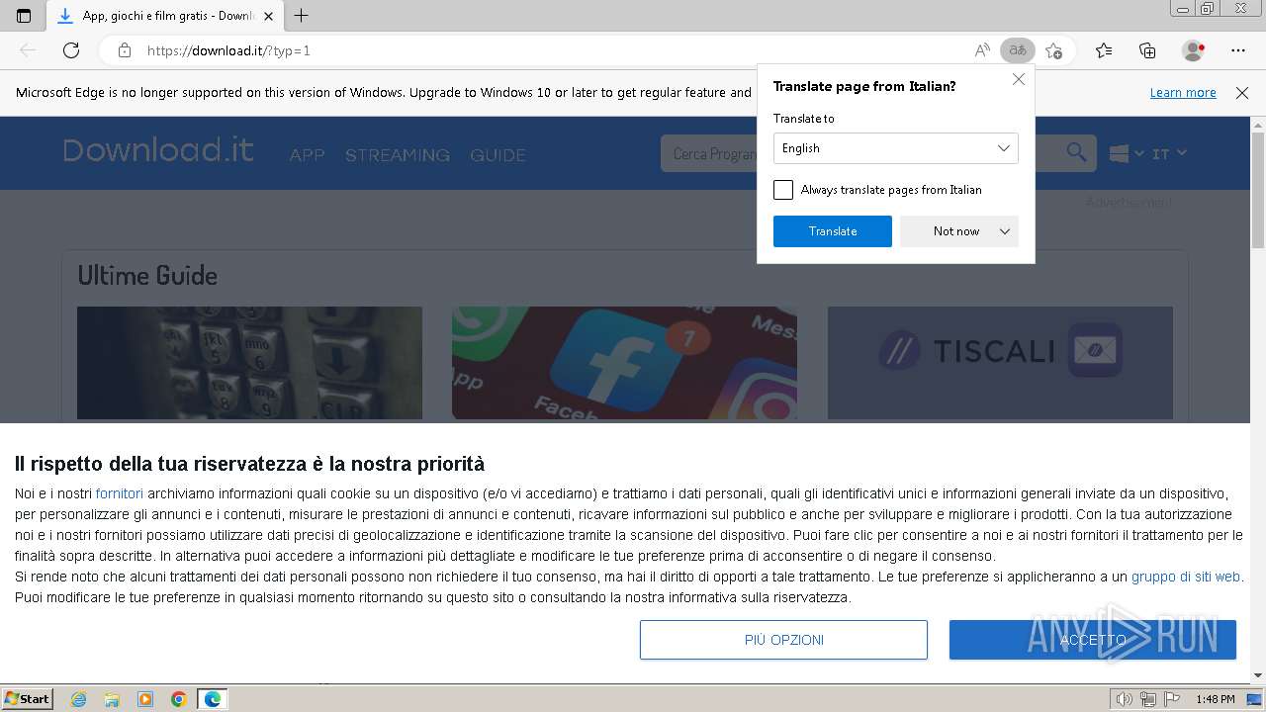Open the GUIDE menu item

click(497, 155)
